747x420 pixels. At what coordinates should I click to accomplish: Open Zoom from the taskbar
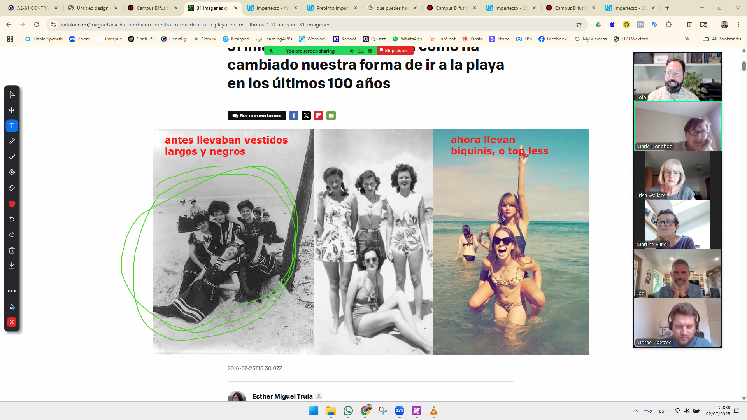coord(400,411)
